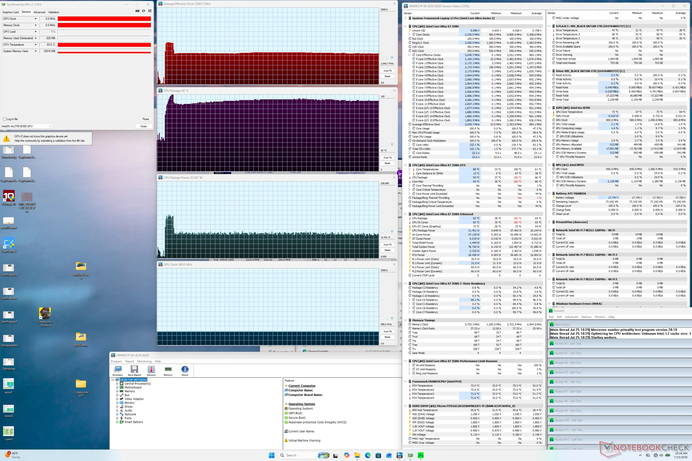Open the Monitoring menu in HWiNFO
Image resolution: width=692 pixels, height=461 pixels.
[144, 361]
